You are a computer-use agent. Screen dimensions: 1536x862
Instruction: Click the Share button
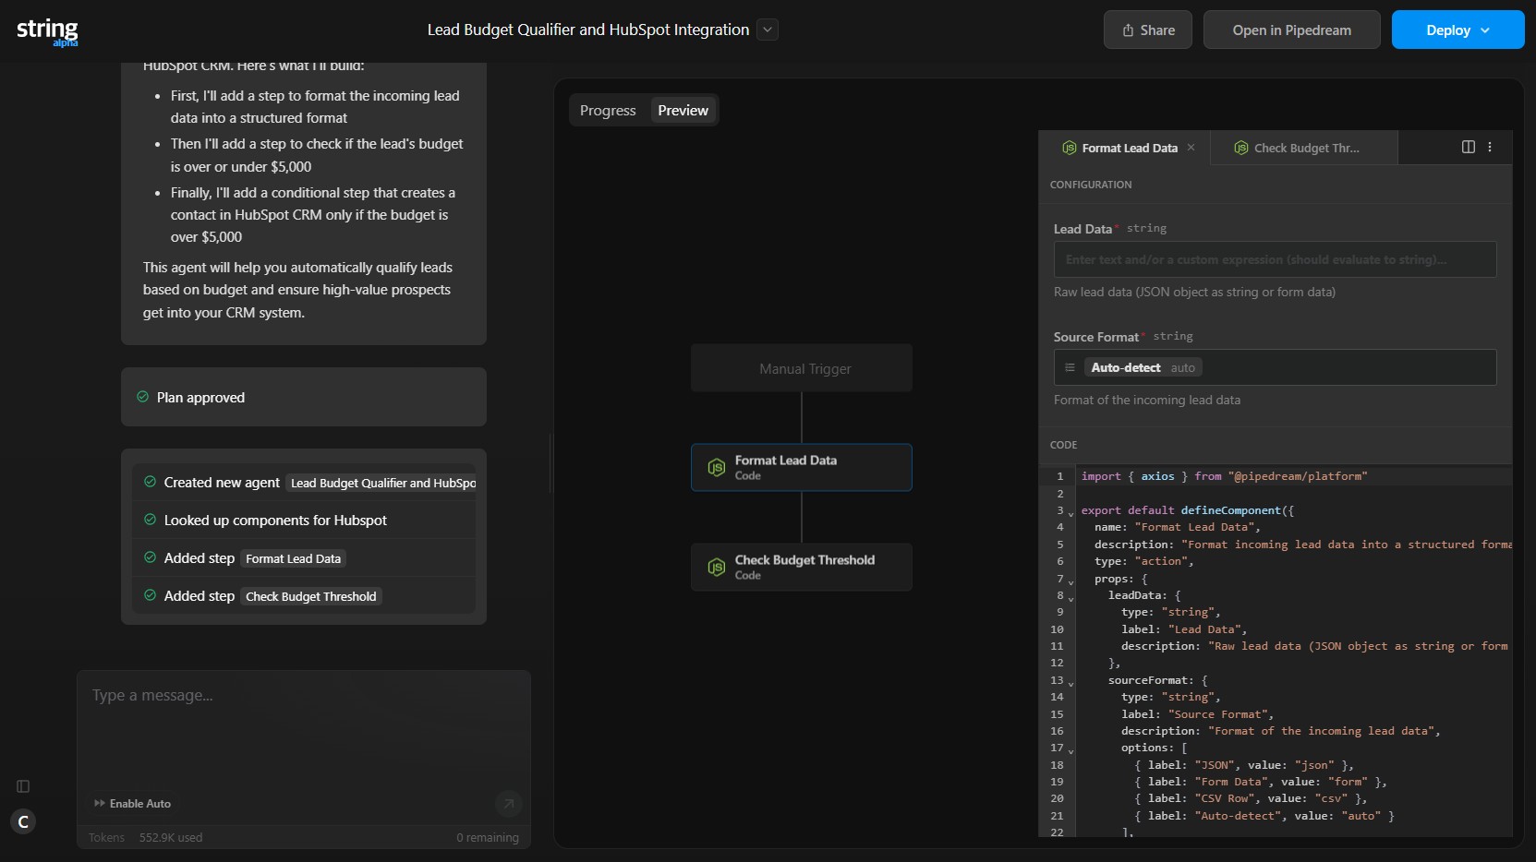[1148, 30]
